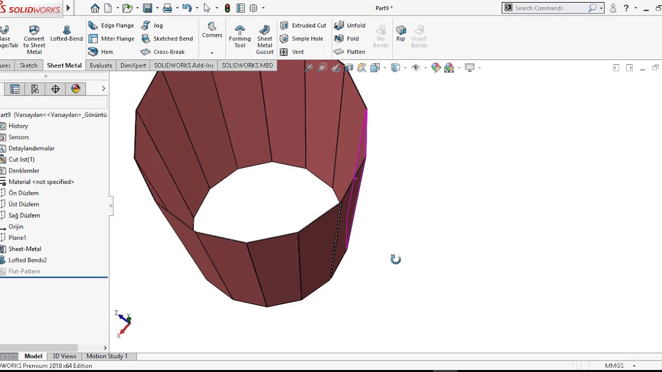The height and width of the screenshot is (372, 662).
Task: Open the 3D Views bottom tab
Action: tap(64, 356)
